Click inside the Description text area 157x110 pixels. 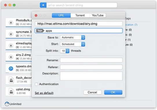(91, 76)
